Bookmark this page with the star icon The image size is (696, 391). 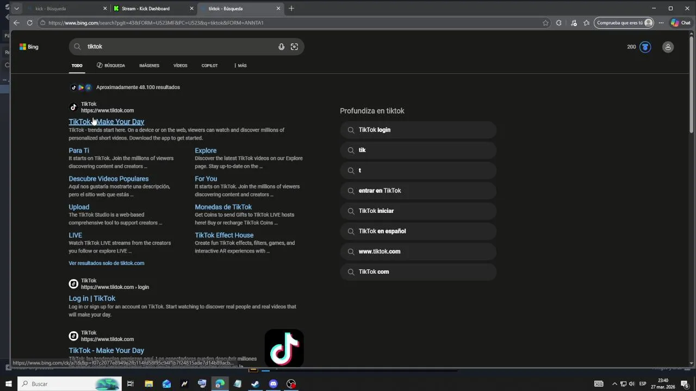(x=545, y=23)
